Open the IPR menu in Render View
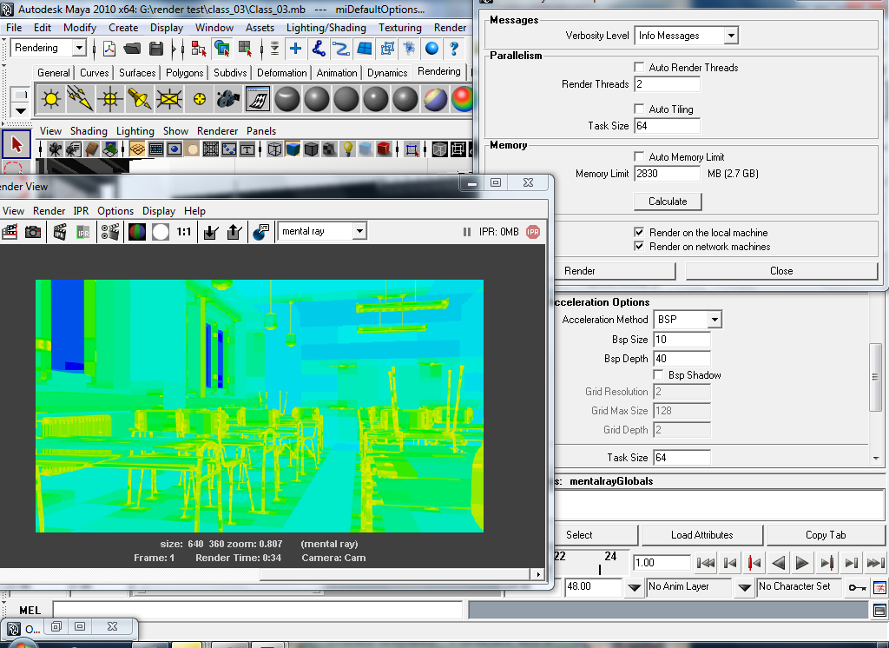 click(x=81, y=211)
